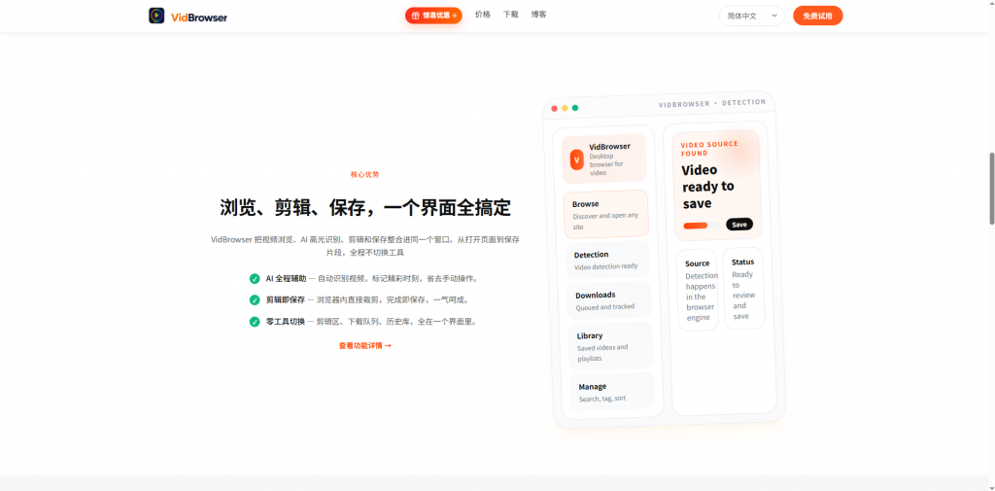Click the green check icon beside 零工具切换
Image resolution: width=995 pixels, height=491 pixels.
click(255, 322)
